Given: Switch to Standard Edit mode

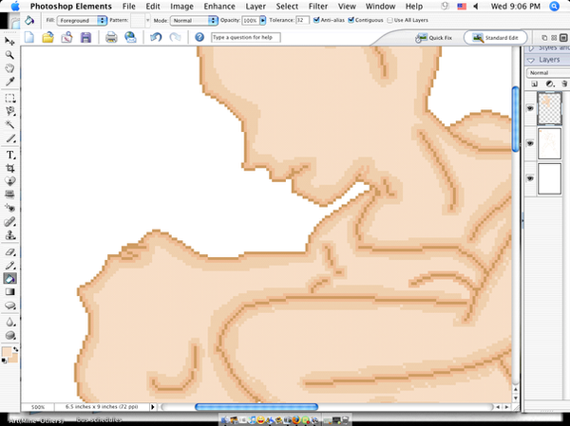Looking at the screenshot, I should [496, 37].
